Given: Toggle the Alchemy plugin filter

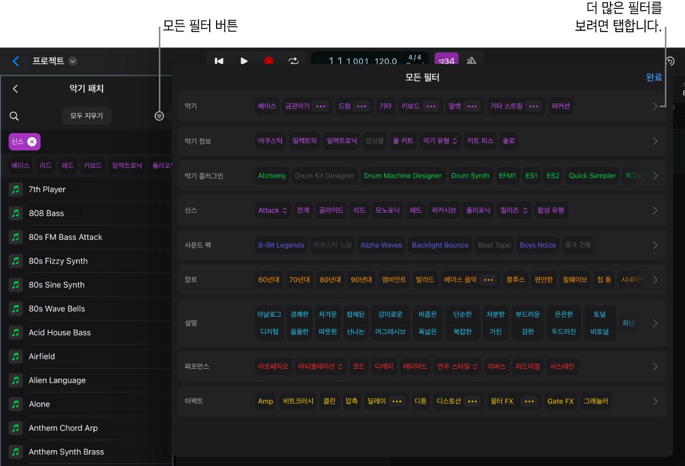Looking at the screenshot, I should coord(272,176).
